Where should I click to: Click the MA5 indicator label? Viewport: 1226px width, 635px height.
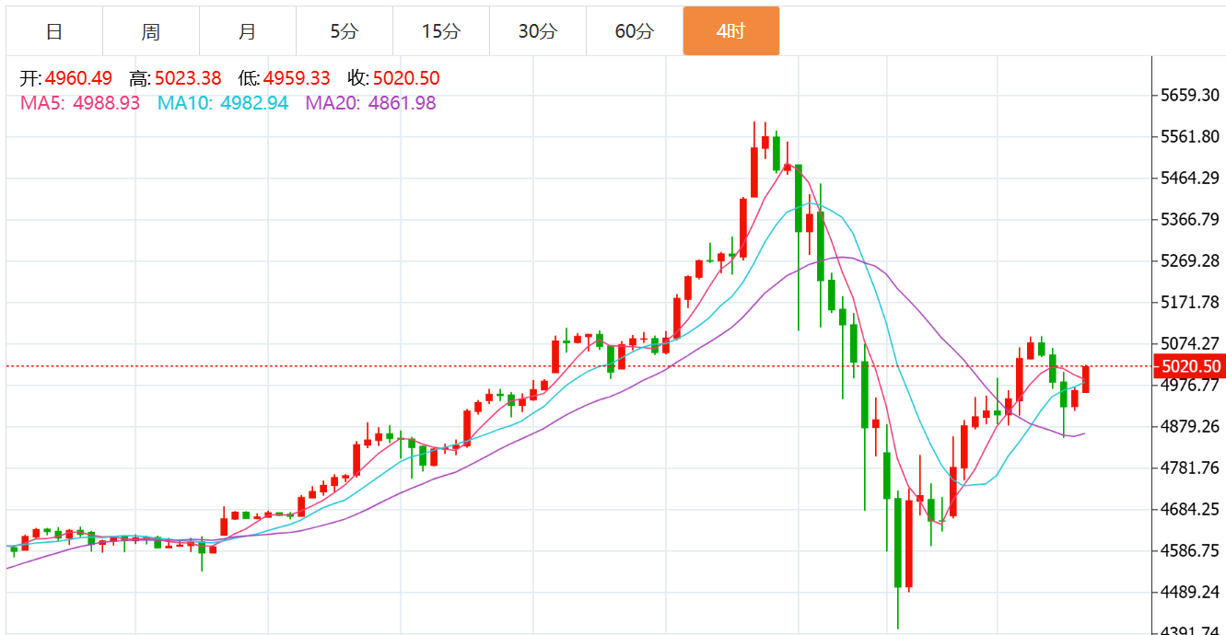click(x=80, y=103)
